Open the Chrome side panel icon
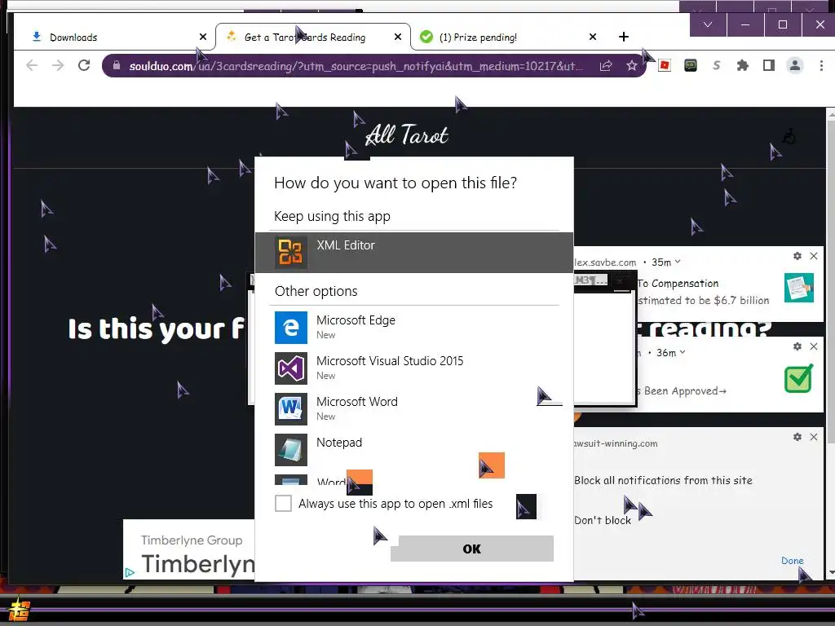The image size is (835, 626). point(768,65)
